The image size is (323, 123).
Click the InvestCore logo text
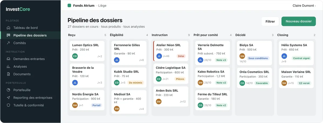coord(18,9)
